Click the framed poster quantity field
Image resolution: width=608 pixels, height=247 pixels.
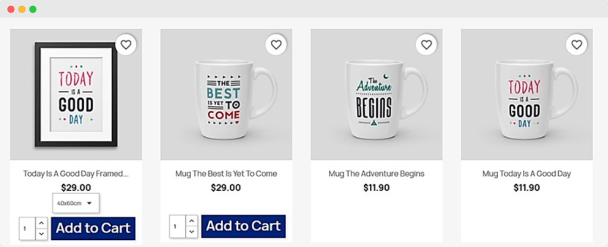[x=27, y=229]
